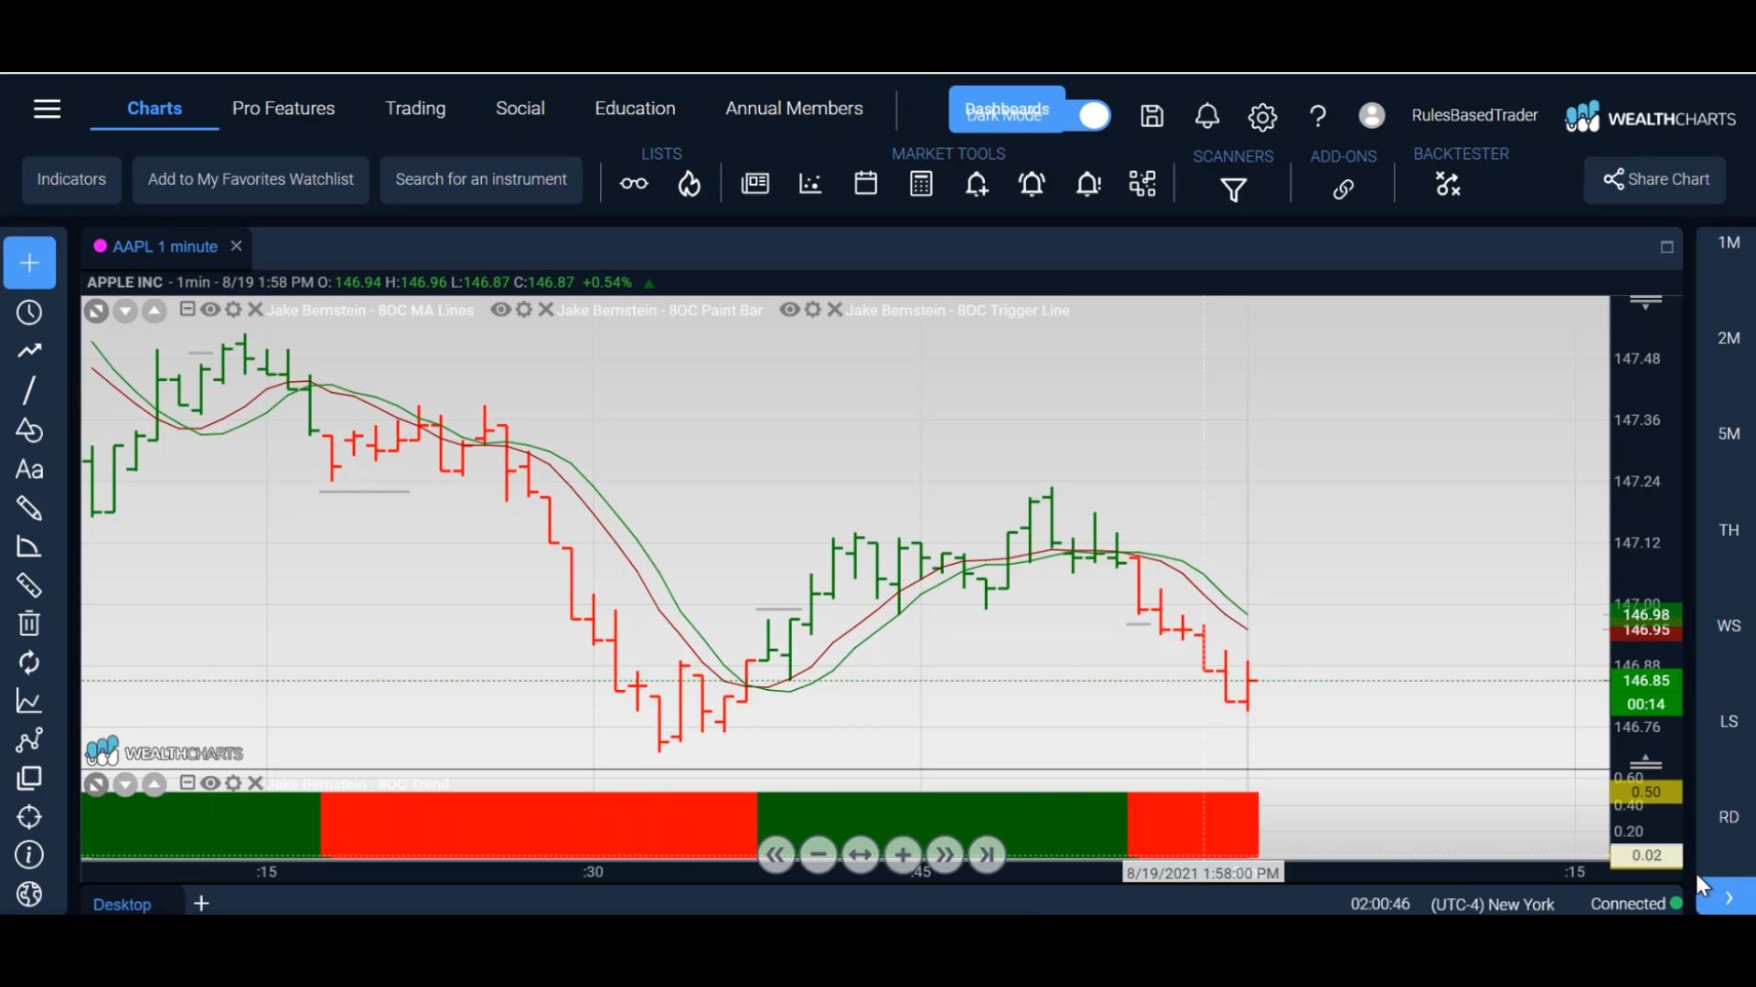Toggle visibility of 80C Trend lower panel indicator

point(210,783)
